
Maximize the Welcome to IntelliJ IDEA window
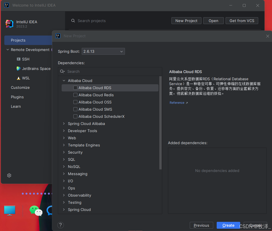[244, 5]
